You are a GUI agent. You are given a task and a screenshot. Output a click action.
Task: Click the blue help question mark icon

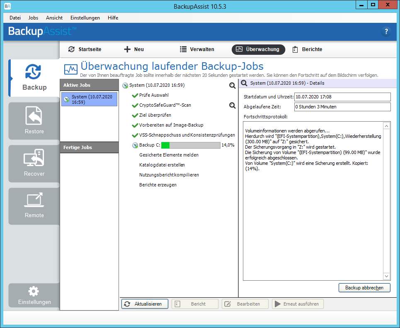click(x=386, y=32)
